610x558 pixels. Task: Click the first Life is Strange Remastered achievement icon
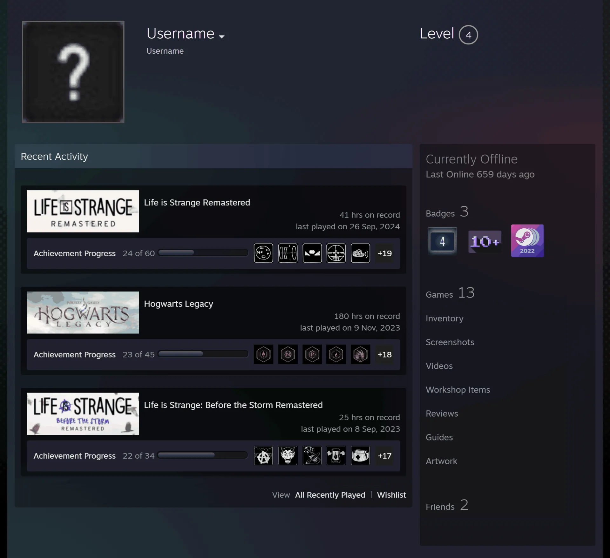tap(263, 253)
